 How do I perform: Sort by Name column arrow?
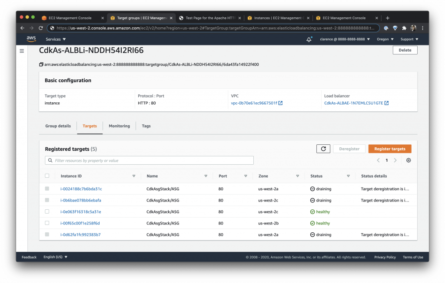tap(206, 176)
